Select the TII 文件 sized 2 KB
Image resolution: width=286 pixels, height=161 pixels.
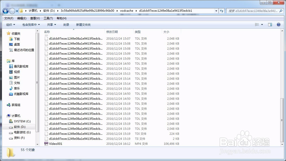[112, 139]
